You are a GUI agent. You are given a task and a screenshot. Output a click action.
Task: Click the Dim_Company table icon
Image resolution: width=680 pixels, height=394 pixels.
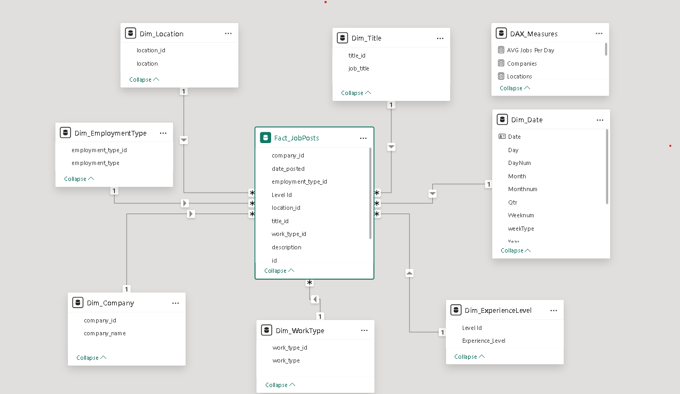click(x=77, y=303)
